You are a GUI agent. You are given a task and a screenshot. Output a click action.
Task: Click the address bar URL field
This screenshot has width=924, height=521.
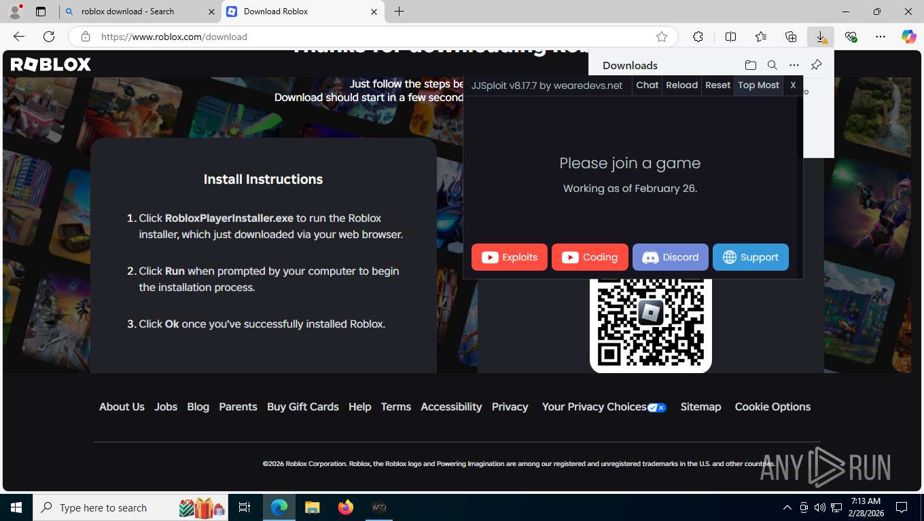(374, 37)
